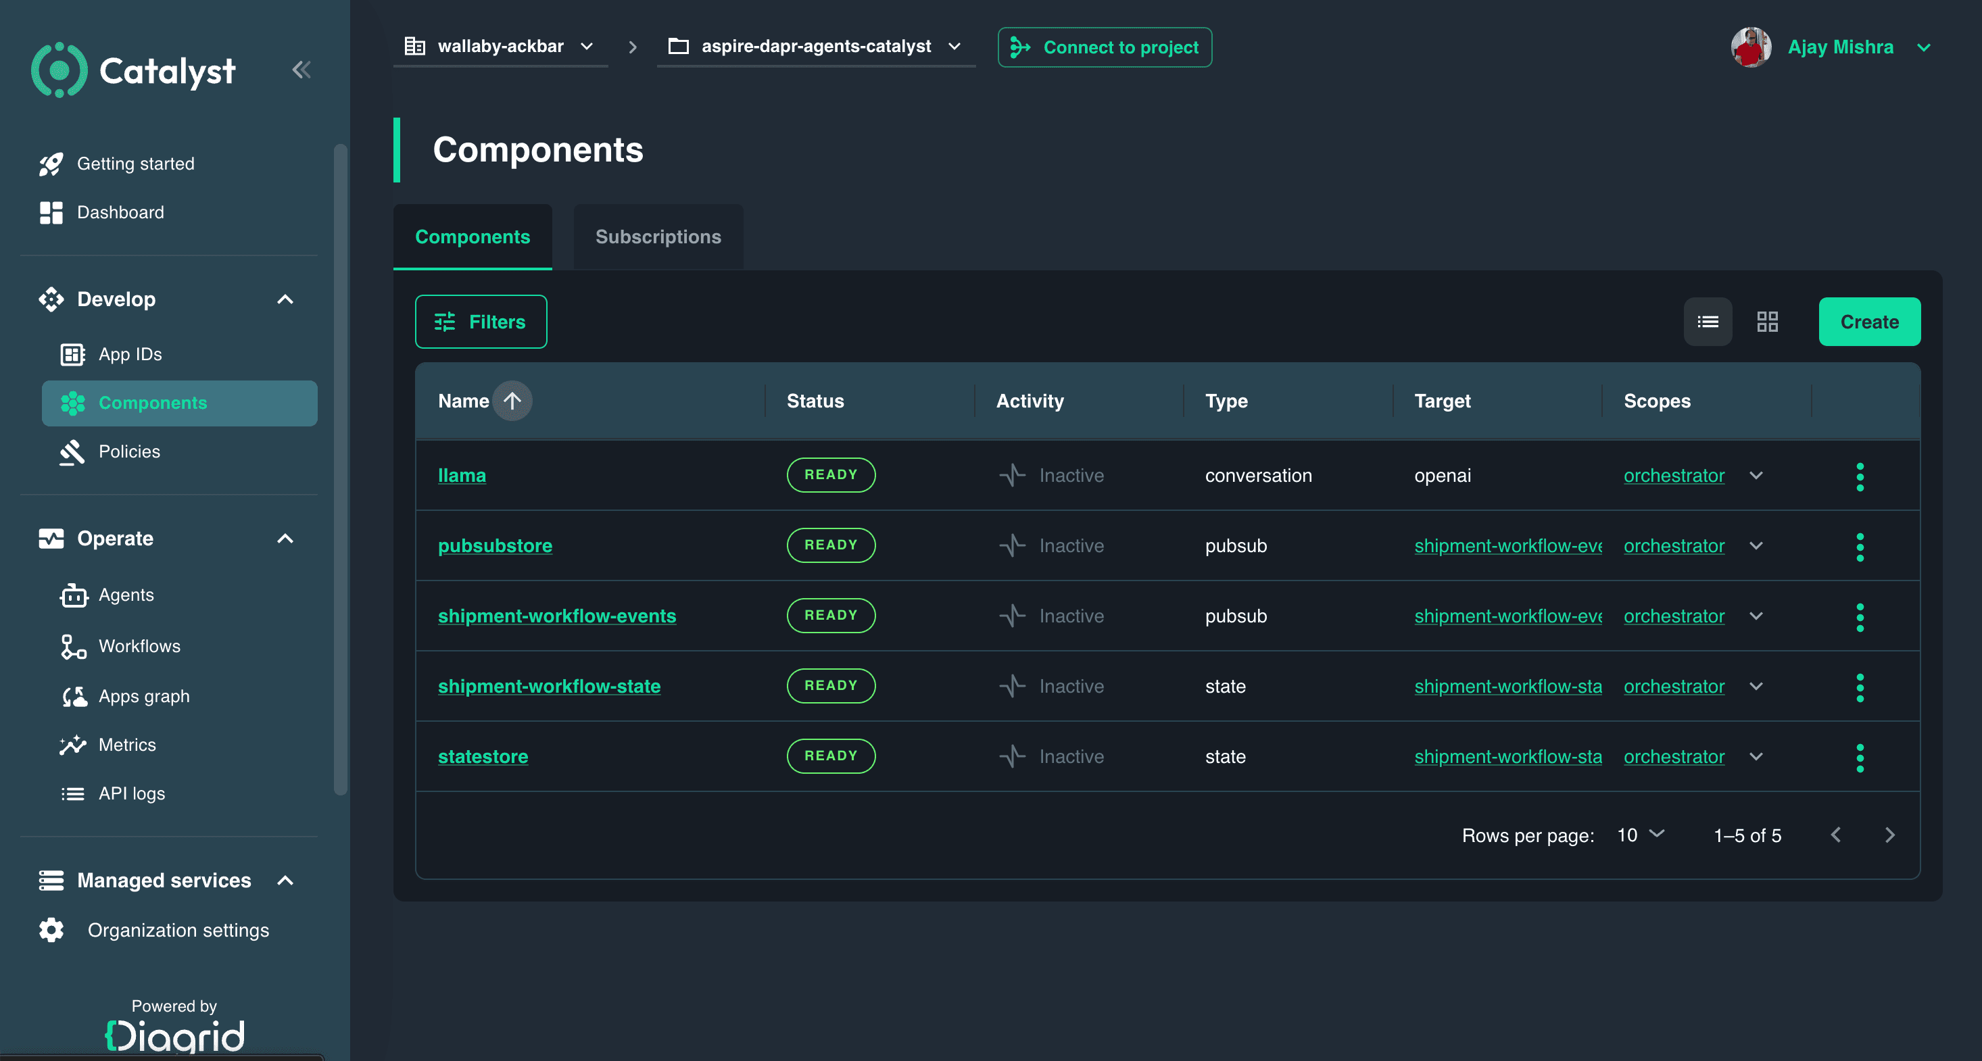Click the sidebar vertical scrollbar
Image resolution: width=1982 pixels, height=1061 pixels.
[x=339, y=469]
